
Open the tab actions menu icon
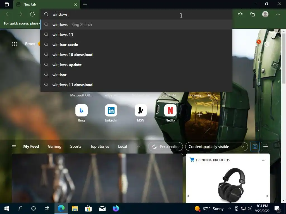(7, 4)
